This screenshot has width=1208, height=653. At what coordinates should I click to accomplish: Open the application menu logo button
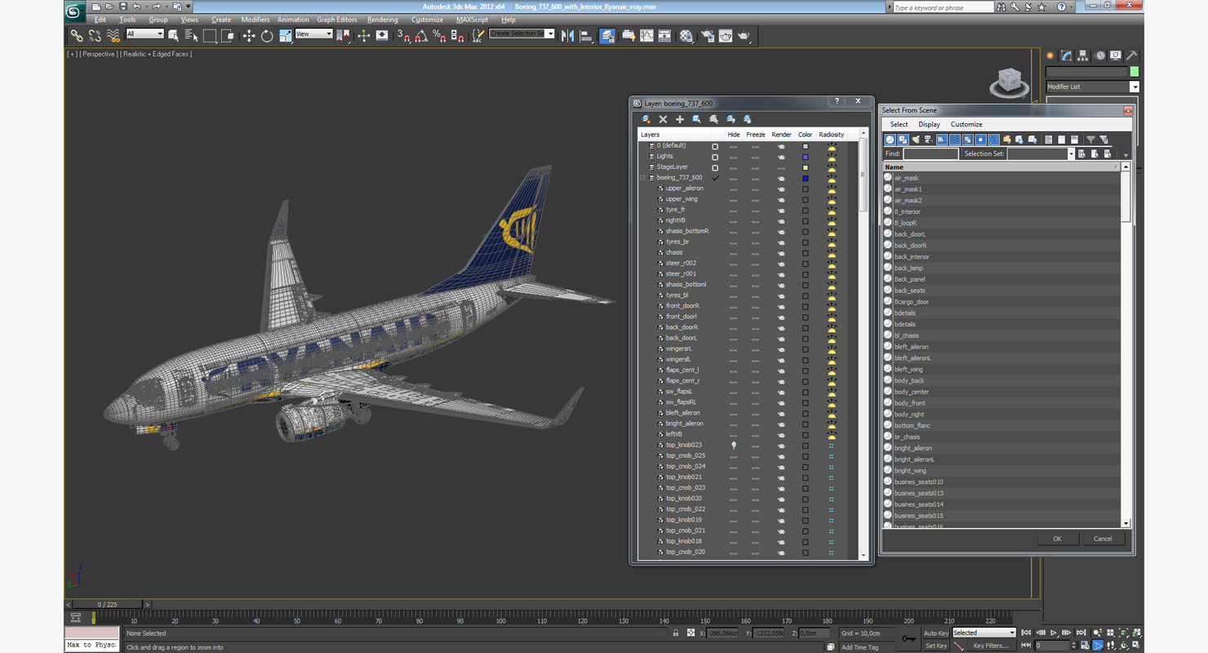click(x=73, y=11)
